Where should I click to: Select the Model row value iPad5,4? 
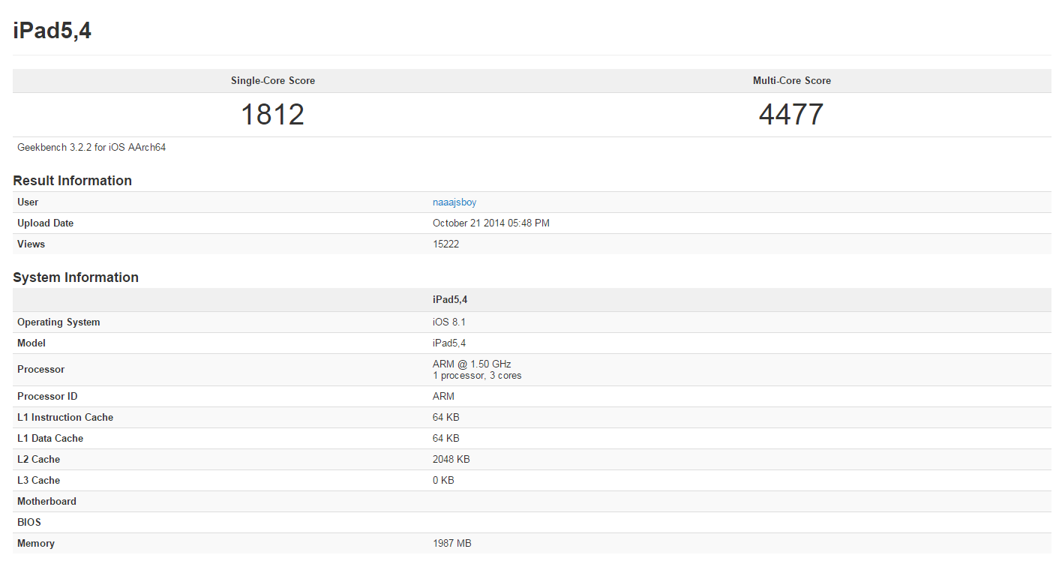click(449, 343)
